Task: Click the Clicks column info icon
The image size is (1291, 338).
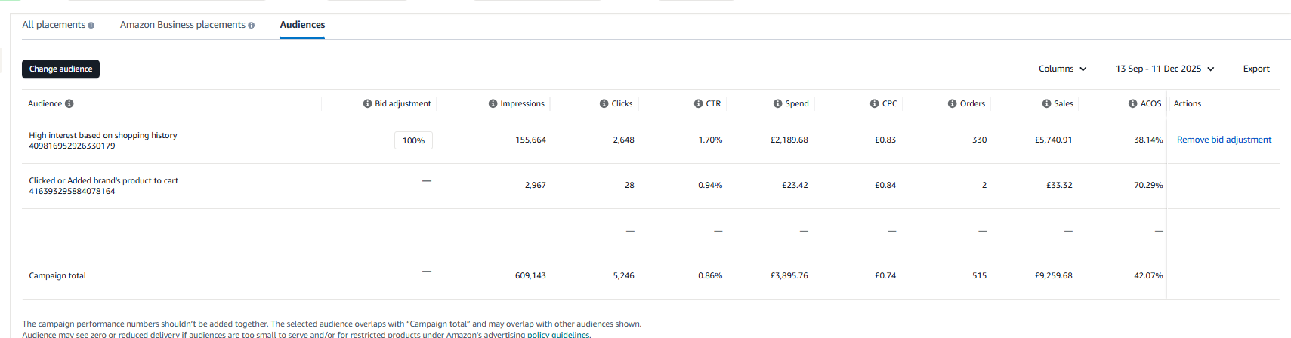Action: point(604,104)
